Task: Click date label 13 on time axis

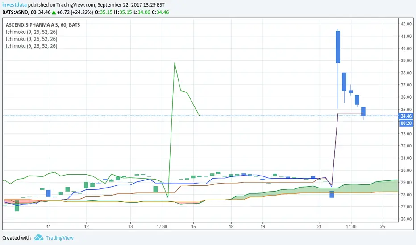Action: point(130,226)
